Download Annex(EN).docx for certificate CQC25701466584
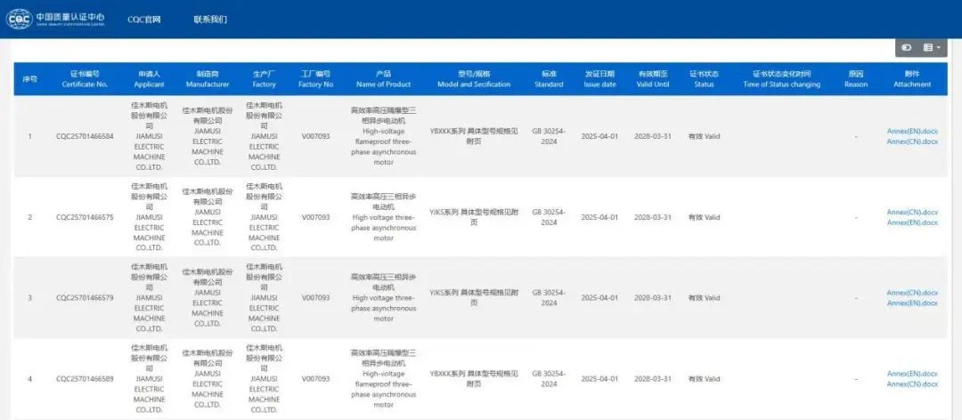Viewport: 962px width, 420px height. coord(912,131)
